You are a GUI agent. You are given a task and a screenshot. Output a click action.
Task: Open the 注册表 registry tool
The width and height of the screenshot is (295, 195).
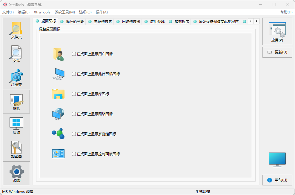16,78
